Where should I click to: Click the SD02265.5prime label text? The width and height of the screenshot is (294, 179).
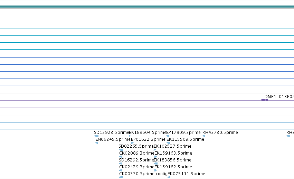tap(136, 146)
